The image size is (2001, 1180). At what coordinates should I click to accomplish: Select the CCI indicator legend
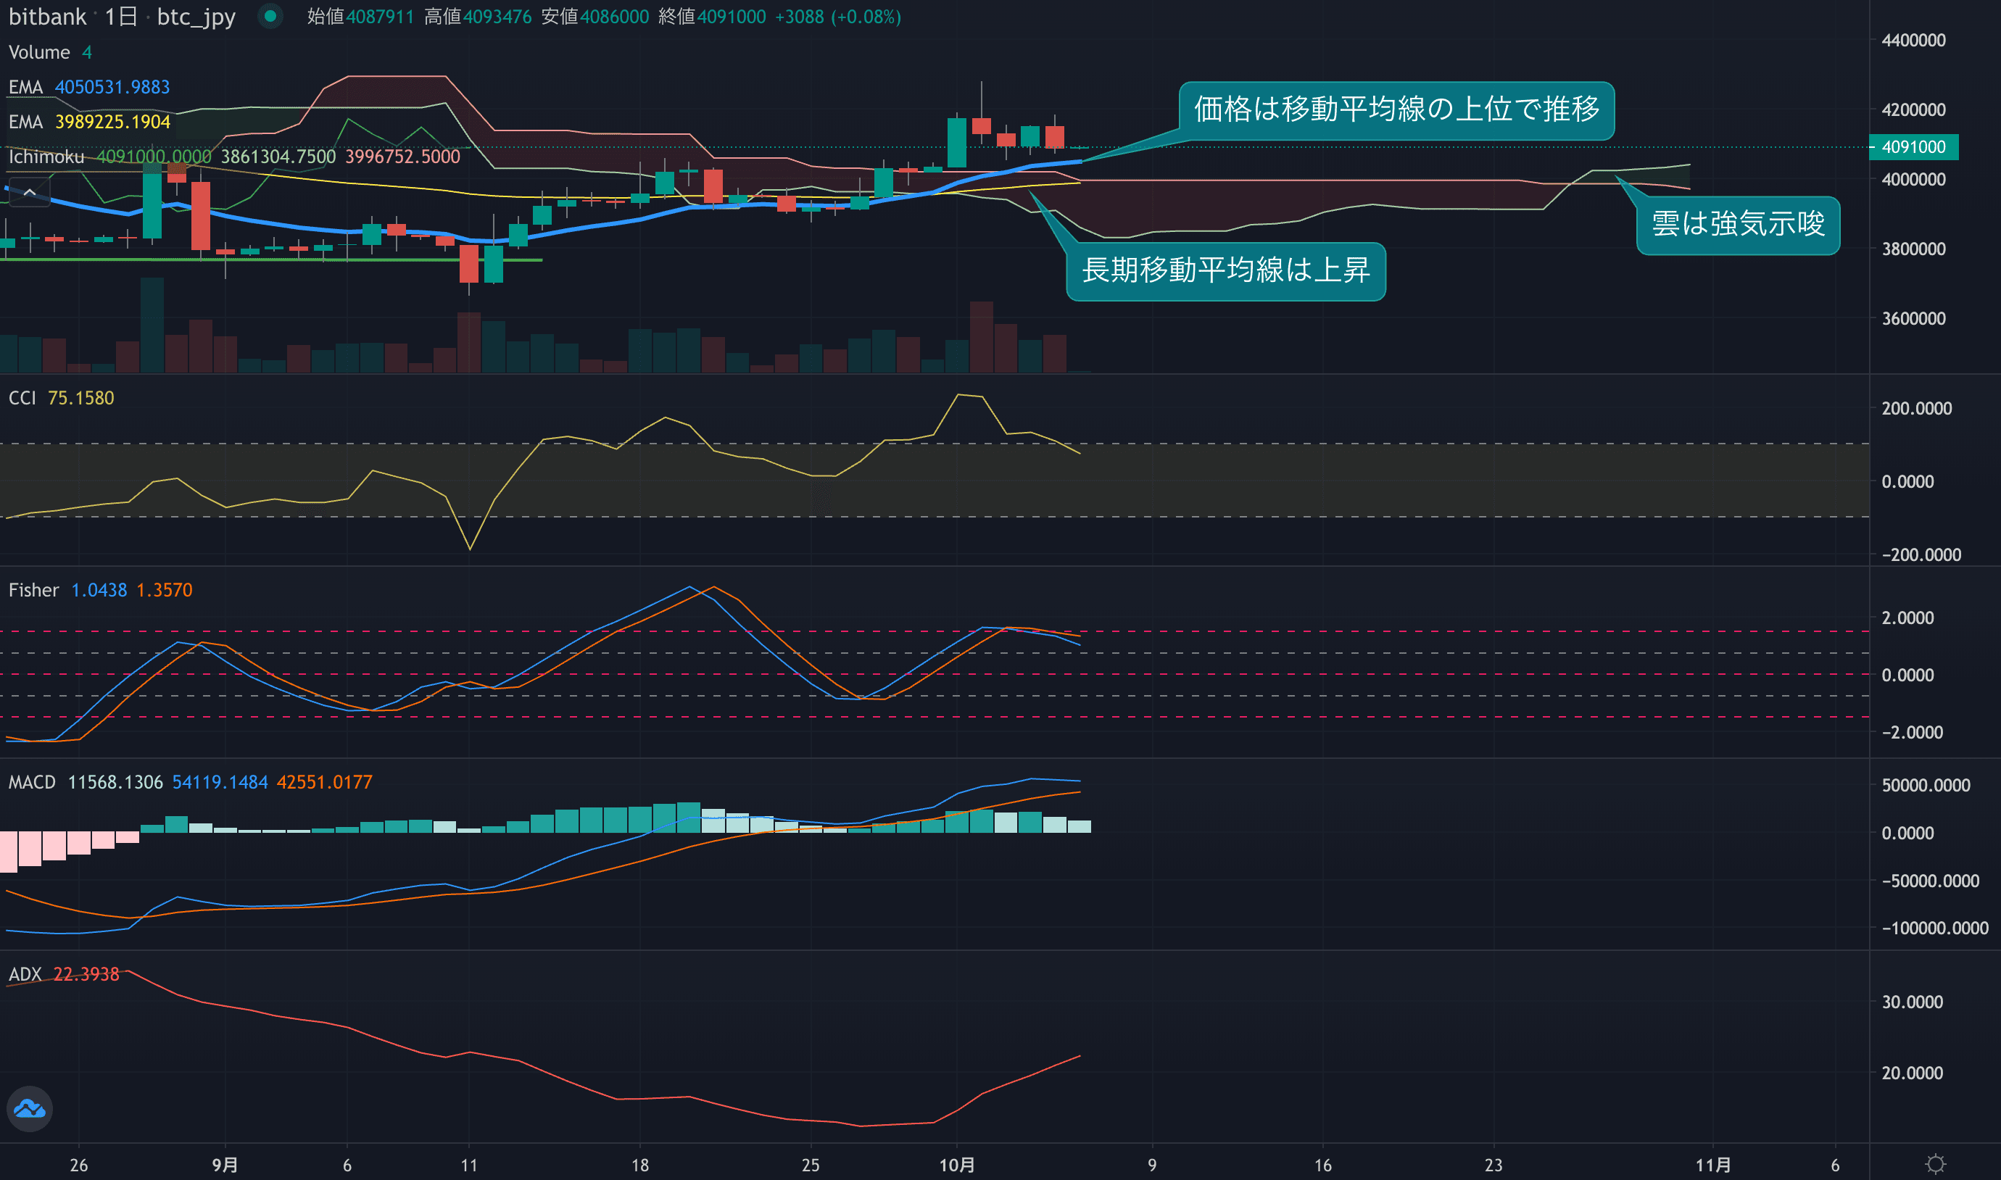point(22,398)
